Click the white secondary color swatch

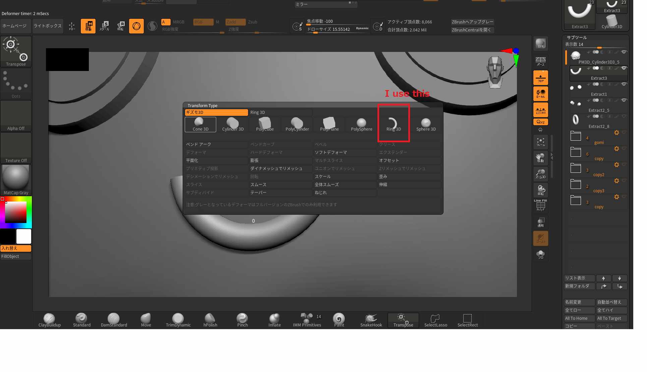tap(24, 236)
